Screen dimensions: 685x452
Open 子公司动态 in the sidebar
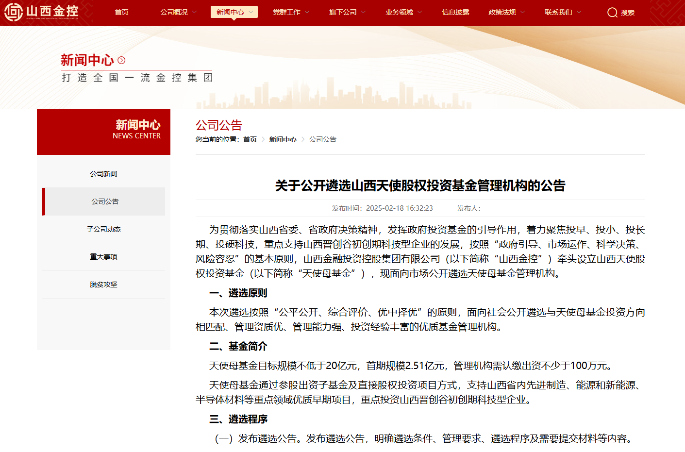click(x=103, y=229)
